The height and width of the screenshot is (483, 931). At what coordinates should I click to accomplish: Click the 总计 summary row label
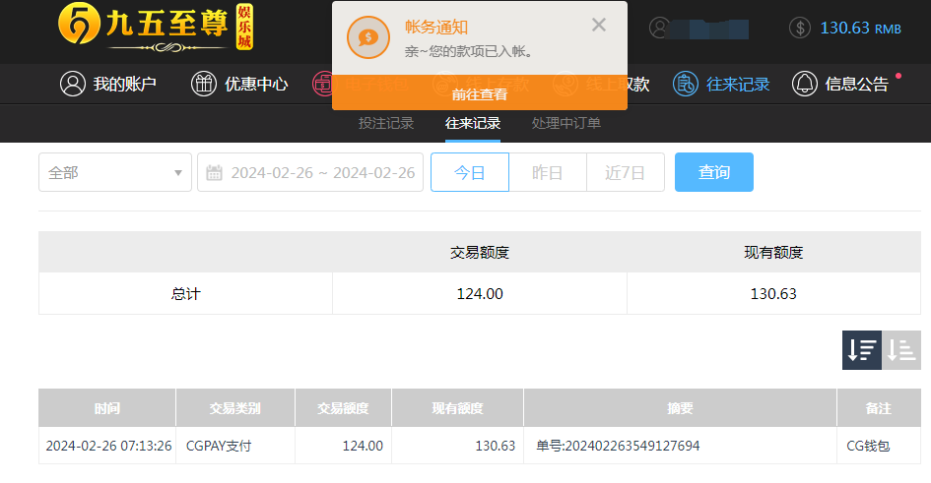point(185,293)
